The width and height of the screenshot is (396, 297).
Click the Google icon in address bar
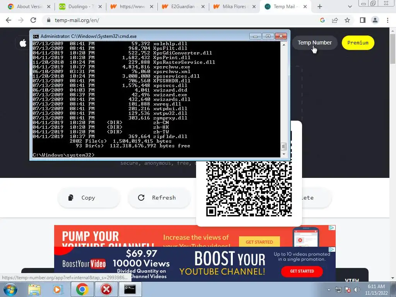(322, 20)
